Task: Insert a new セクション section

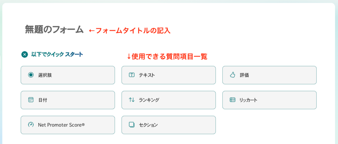Action: pos(168,125)
